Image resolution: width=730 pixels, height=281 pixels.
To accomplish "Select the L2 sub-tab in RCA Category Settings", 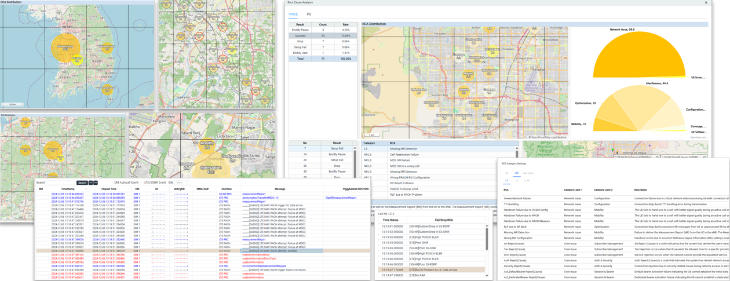I will point(517,181).
